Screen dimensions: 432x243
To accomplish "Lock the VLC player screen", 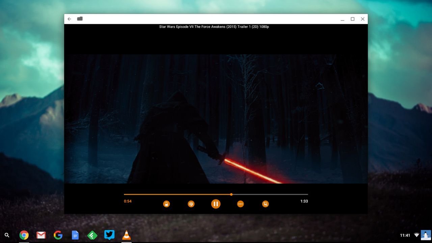I will 166,204.
